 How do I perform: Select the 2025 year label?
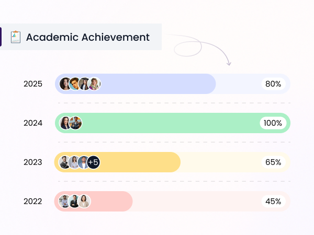tap(33, 84)
